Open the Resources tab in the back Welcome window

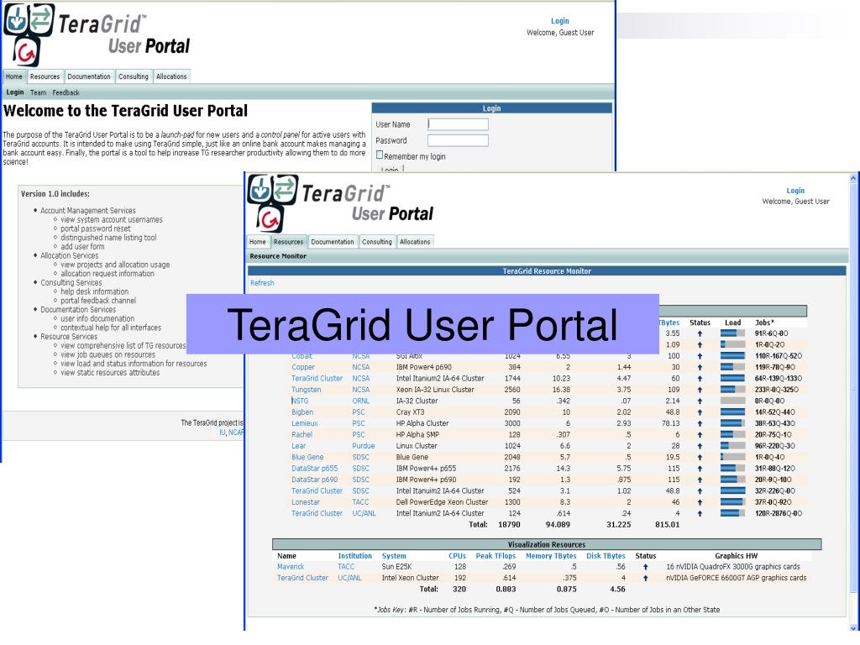[45, 76]
